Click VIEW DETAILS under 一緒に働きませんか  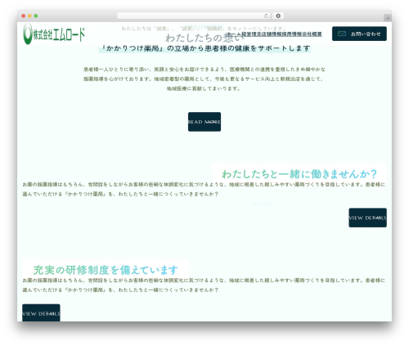pos(367,218)
